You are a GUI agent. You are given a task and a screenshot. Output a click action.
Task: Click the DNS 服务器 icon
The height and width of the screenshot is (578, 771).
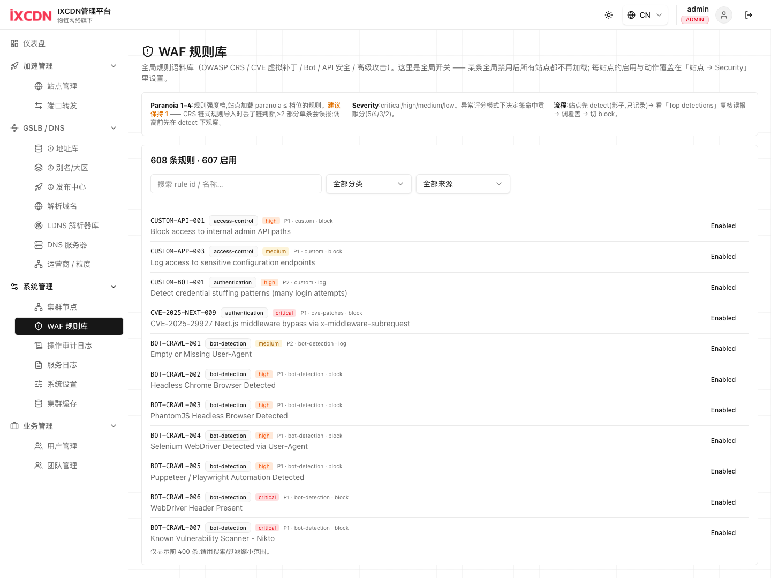[x=39, y=245]
